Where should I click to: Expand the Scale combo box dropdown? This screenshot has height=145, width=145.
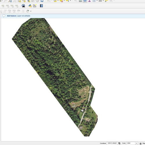(137, 143)
